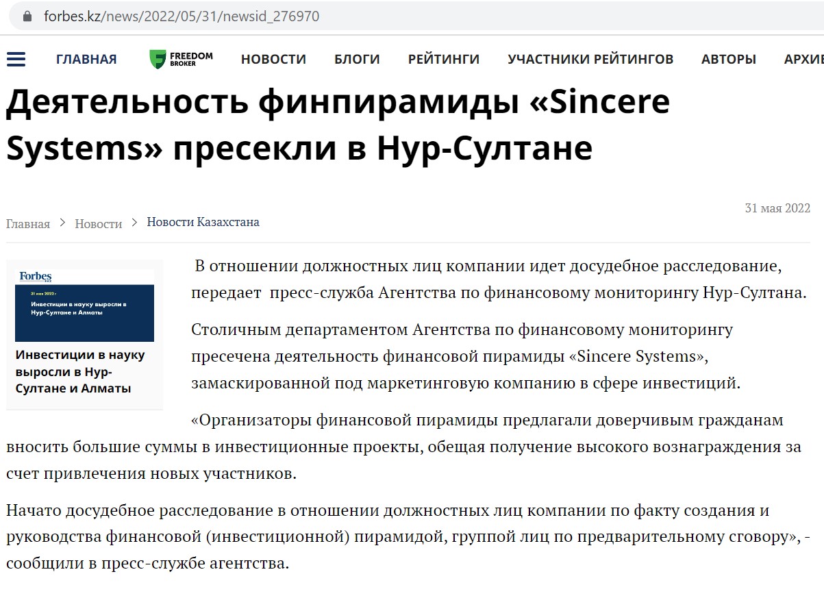The width and height of the screenshot is (824, 598).
Task: Navigate to the Авторы section
Action: coord(729,59)
